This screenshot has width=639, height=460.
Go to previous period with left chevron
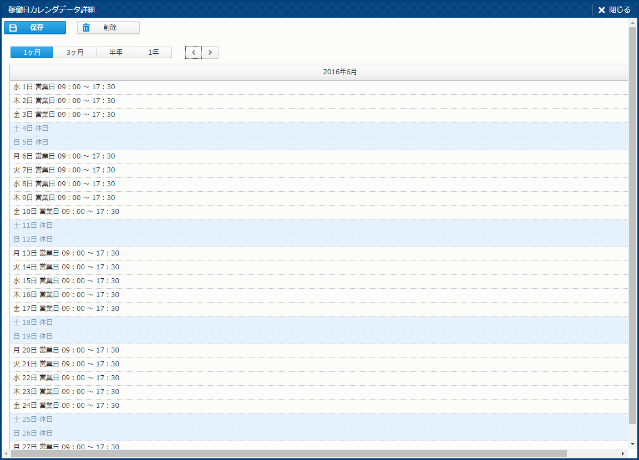[x=194, y=53]
